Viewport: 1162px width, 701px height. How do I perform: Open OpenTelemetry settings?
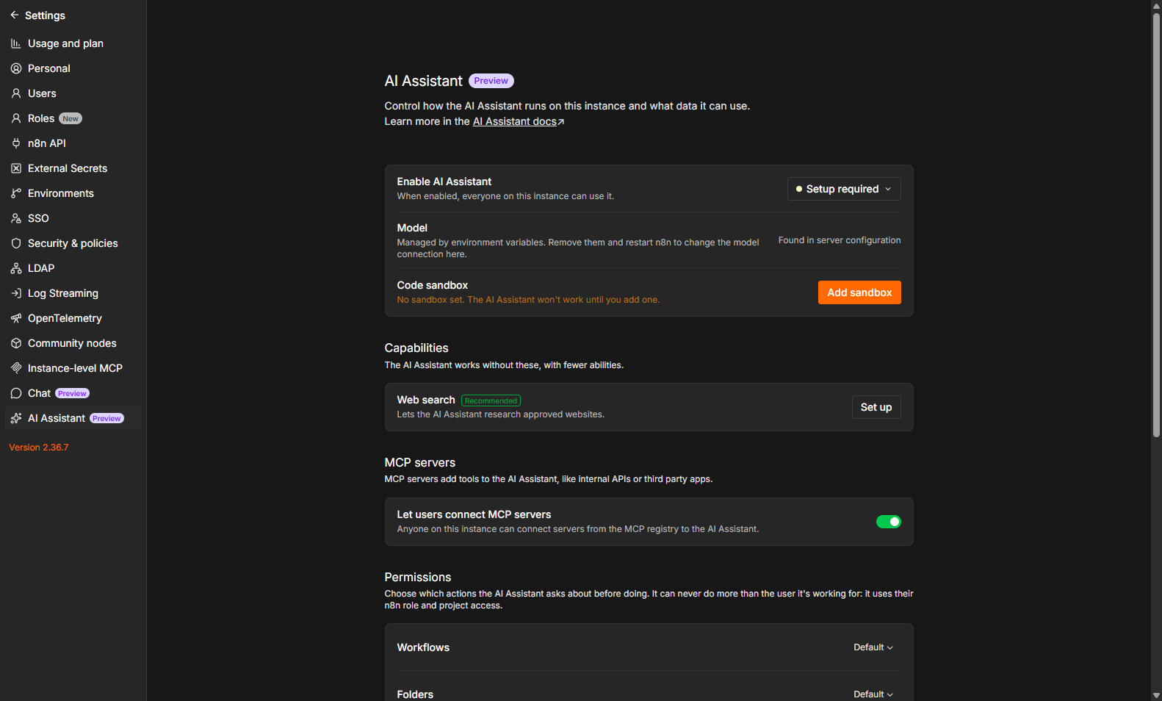pyautogui.click(x=73, y=318)
